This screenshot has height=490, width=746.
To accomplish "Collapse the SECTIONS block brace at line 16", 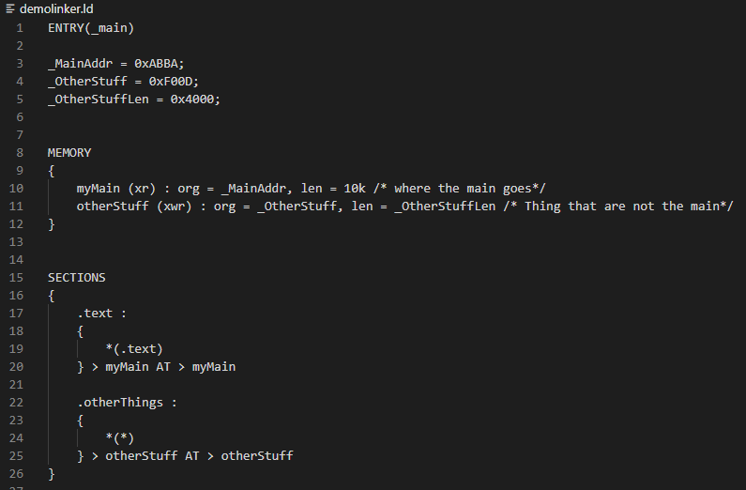I will [52, 296].
